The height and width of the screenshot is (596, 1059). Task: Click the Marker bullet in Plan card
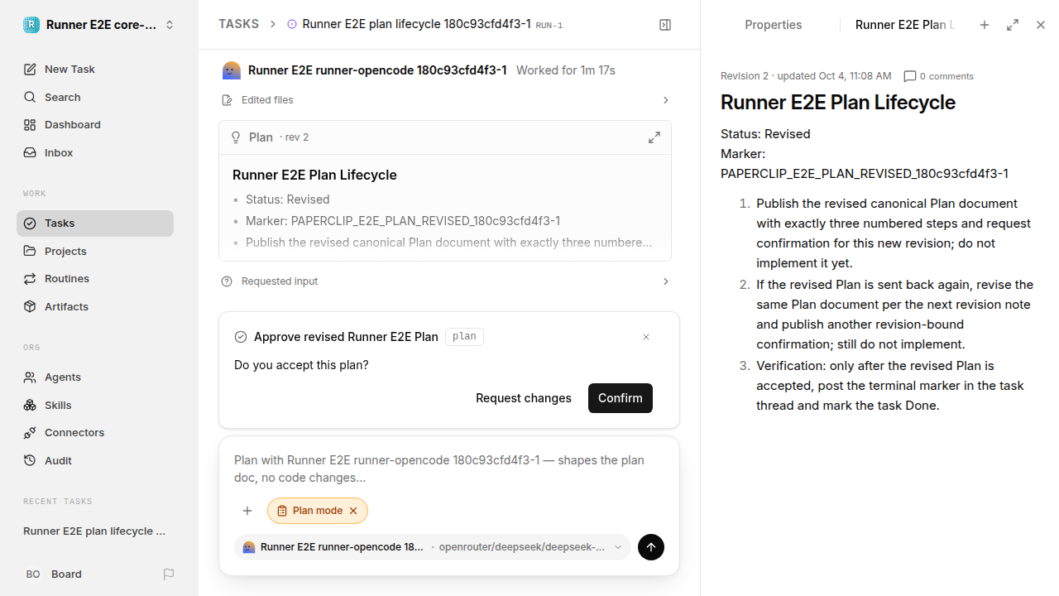click(403, 221)
